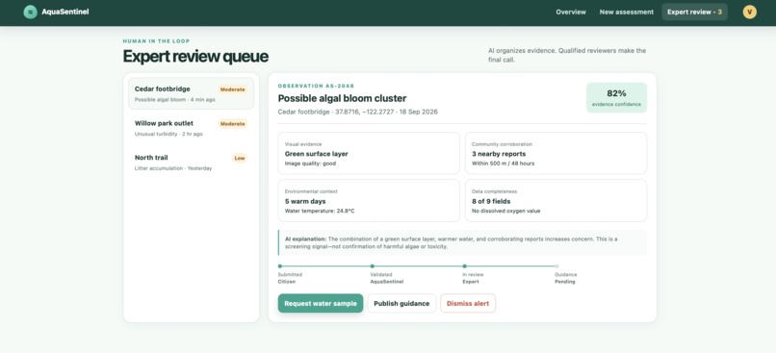The width and height of the screenshot is (776, 353).
Task: Click the HUMAN IN THE LOOP label
Action: (x=156, y=41)
